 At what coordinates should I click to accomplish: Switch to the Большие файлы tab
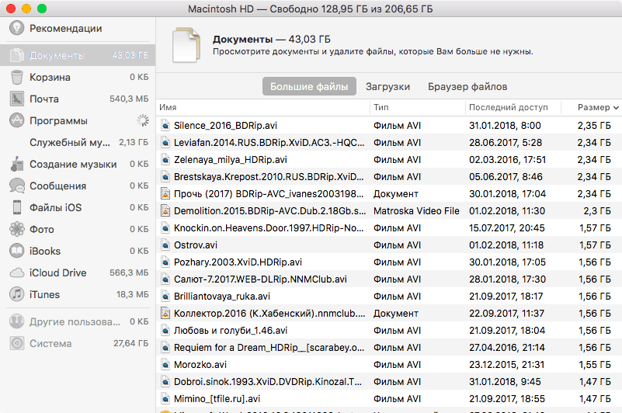pyautogui.click(x=309, y=86)
